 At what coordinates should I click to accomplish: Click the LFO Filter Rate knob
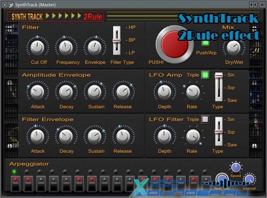click(193, 136)
